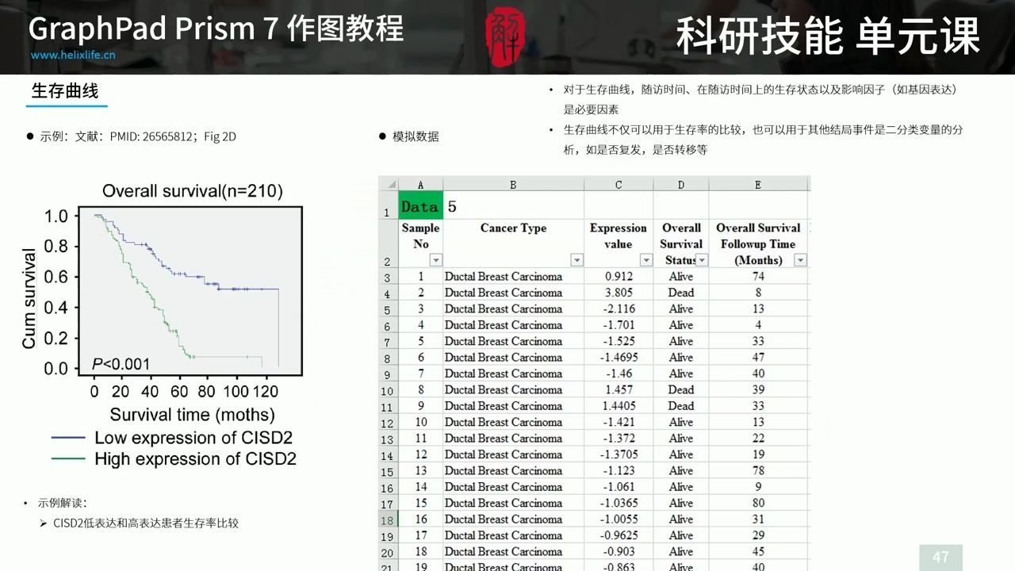The height and width of the screenshot is (571, 1015).
Task: Select followup time cell 31
Action: click(x=758, y=519)
